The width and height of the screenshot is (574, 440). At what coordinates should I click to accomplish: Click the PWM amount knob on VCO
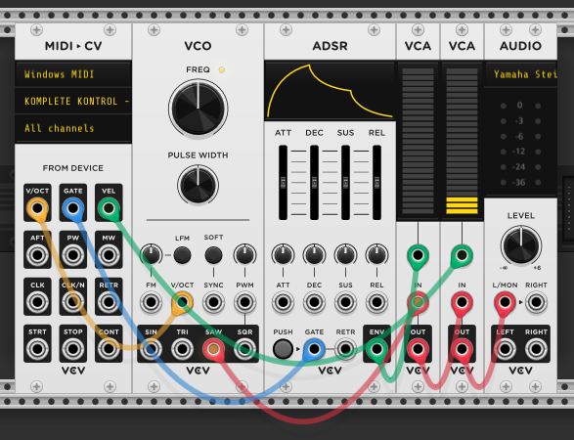coord(244,255)
